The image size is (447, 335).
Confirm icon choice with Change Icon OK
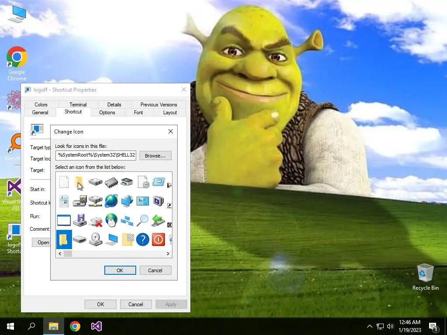[x=120, y=270]
